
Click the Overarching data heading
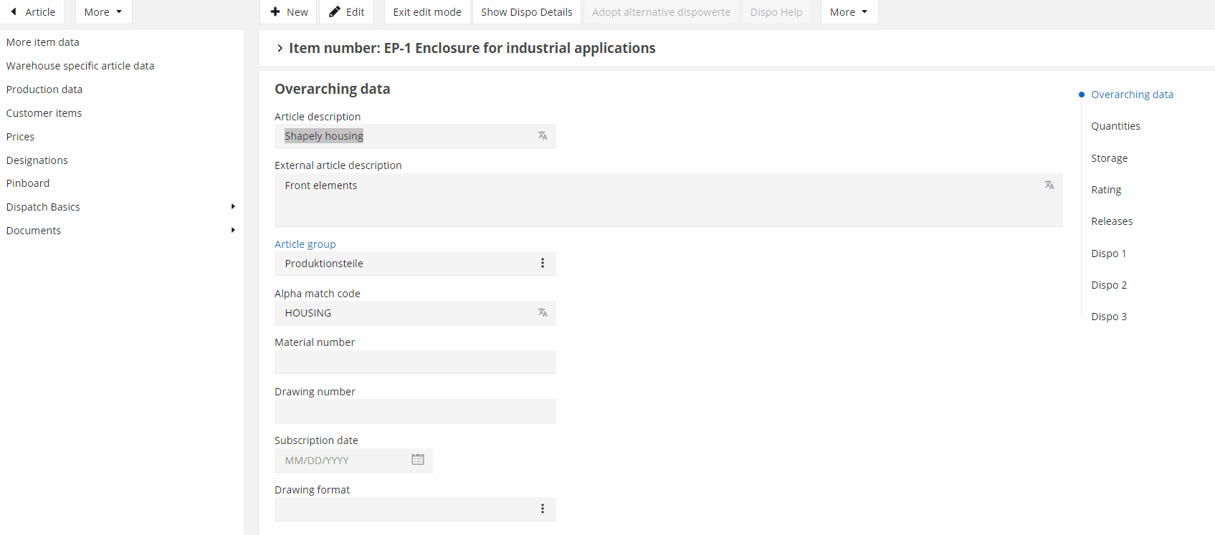(x=333, y=89)
